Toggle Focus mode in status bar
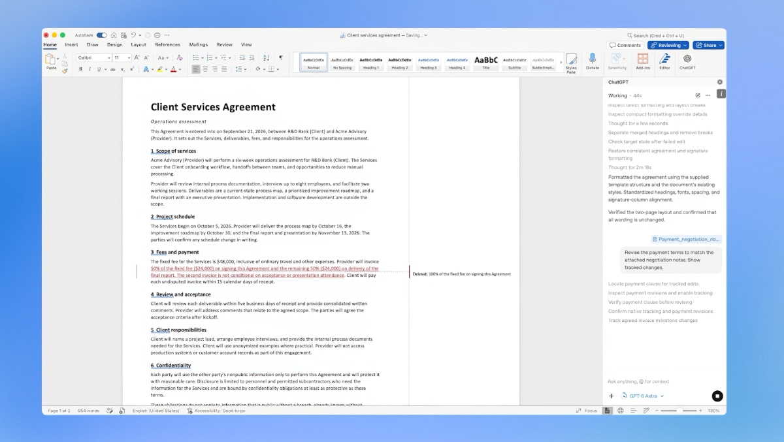The height and width of the screenshot is (442, 784). 587,411
